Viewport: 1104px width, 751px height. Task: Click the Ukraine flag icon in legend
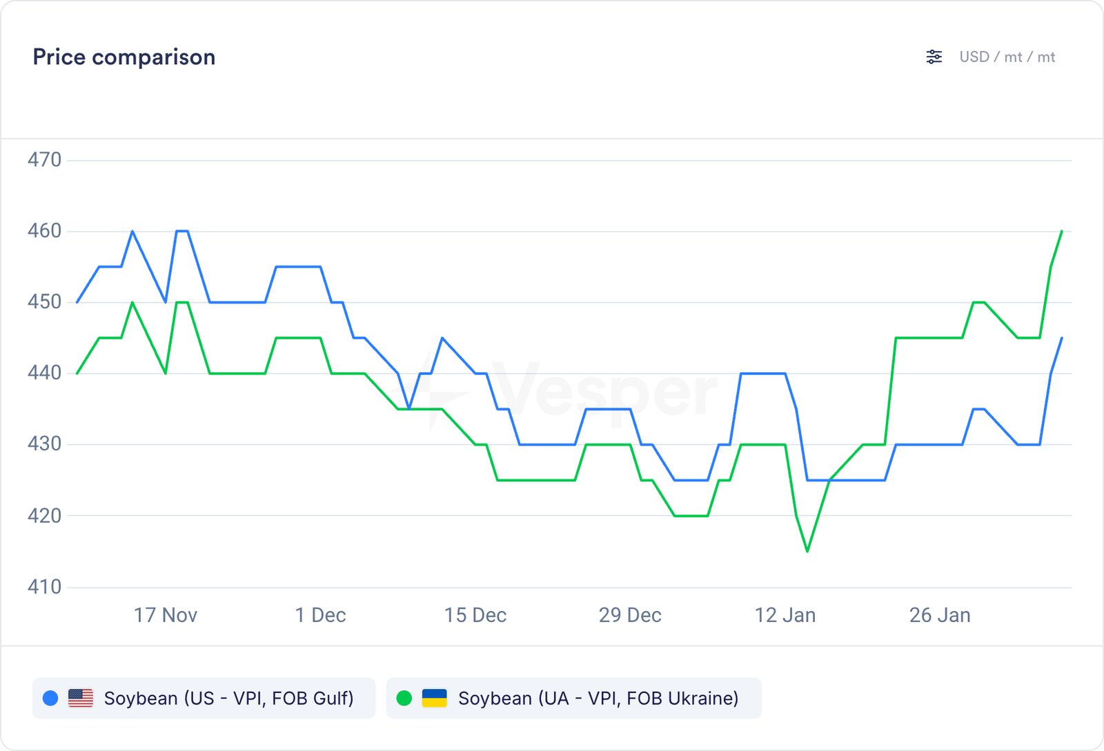tap(435, 699)
